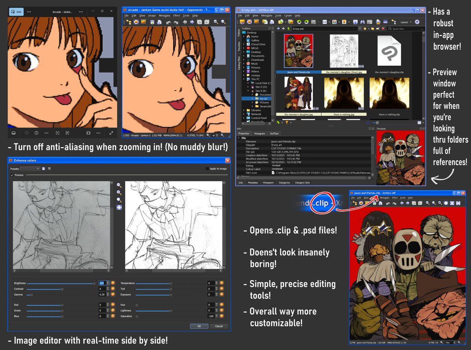Select the my art folder in tree
471x350 pixels.
263,99
